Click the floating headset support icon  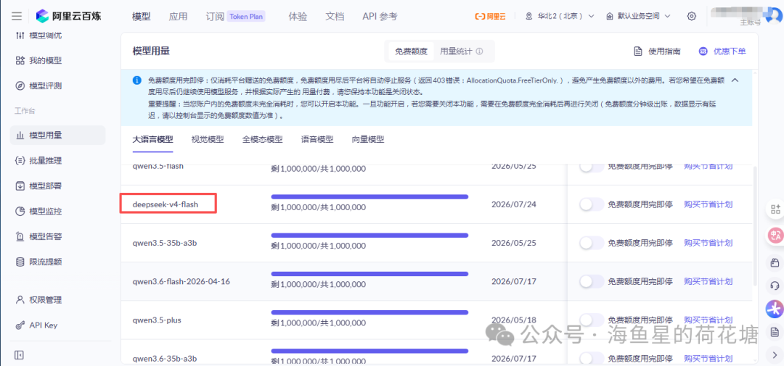coord(775,286)
